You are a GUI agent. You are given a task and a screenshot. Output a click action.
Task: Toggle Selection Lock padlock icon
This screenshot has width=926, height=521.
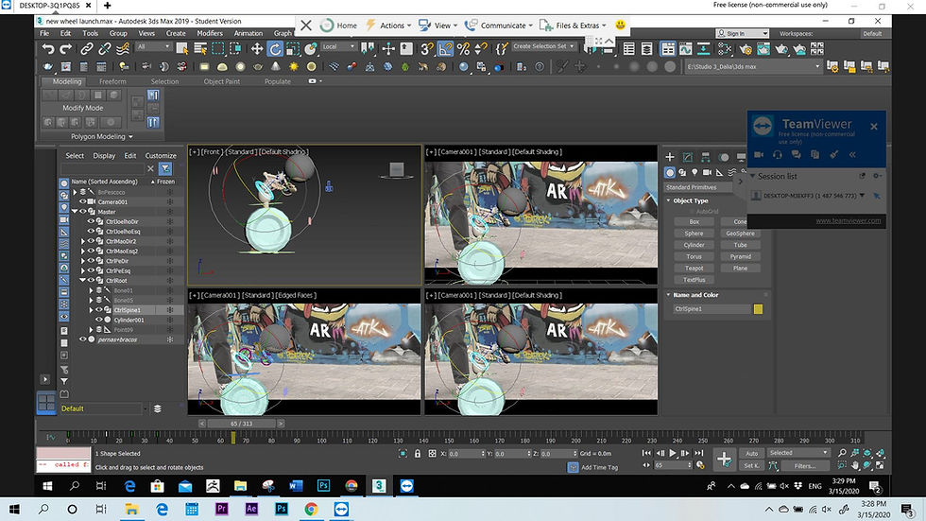pos(418,454)
